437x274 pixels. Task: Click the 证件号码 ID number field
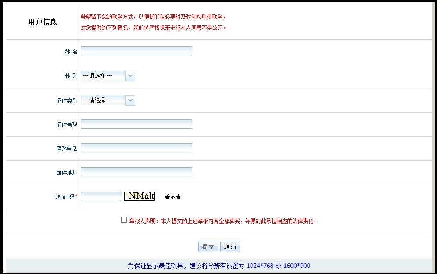pos(136,124)
